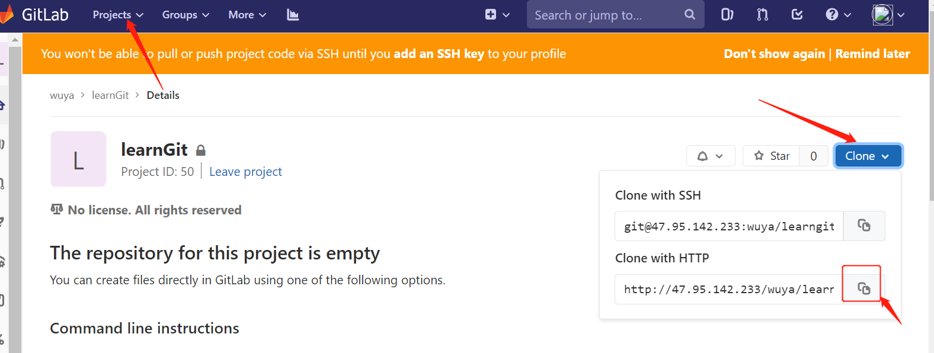The image size is (934, 353).
Task: Click the Clone button
Action: (867, 156)
